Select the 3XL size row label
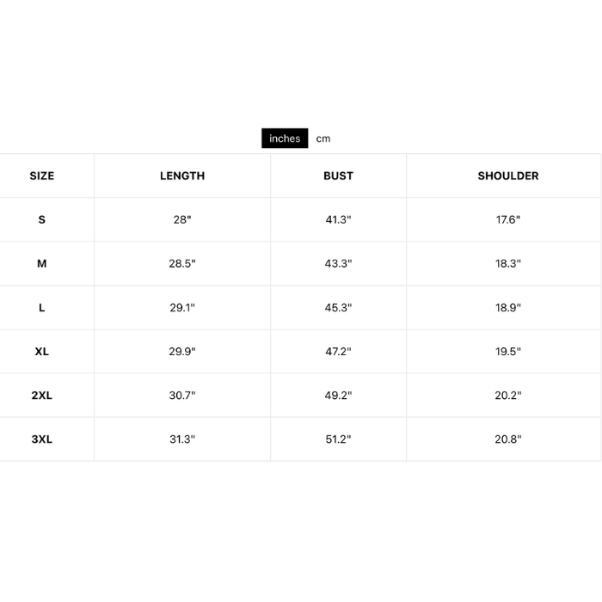 pyautogui.click(x=41, y=439)
